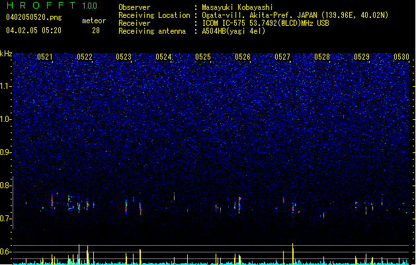Click the 0530 time marker

(401, 57)
